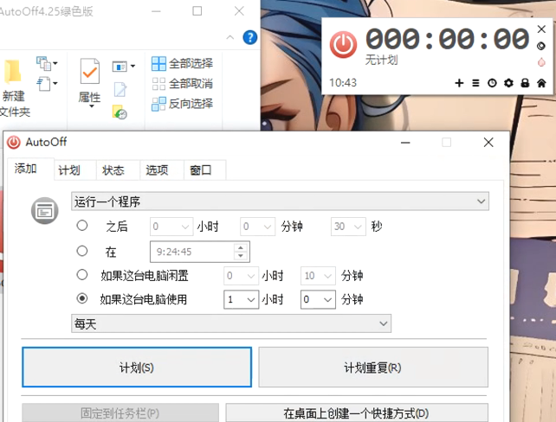Open the idle hours dropdown
Image resolution: width=556 pixels, height=422 pixels.
pos(241,276)
